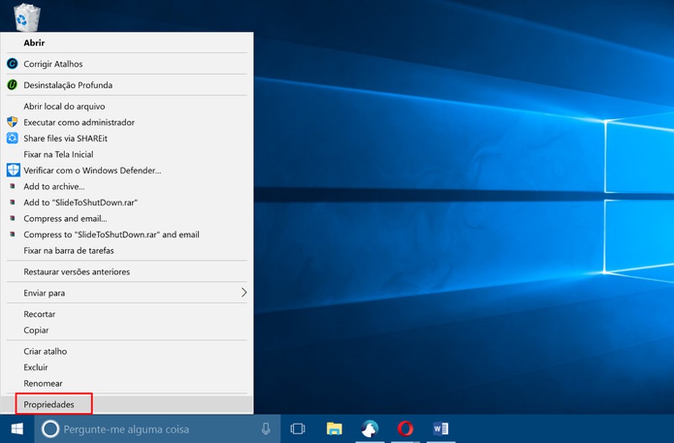Choose Share files via SHAREit
Screen dimensions: 674x443
point(65,138)
